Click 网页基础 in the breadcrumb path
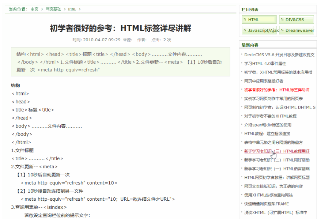This screenshot has width=317, height=219. [53, 9]
